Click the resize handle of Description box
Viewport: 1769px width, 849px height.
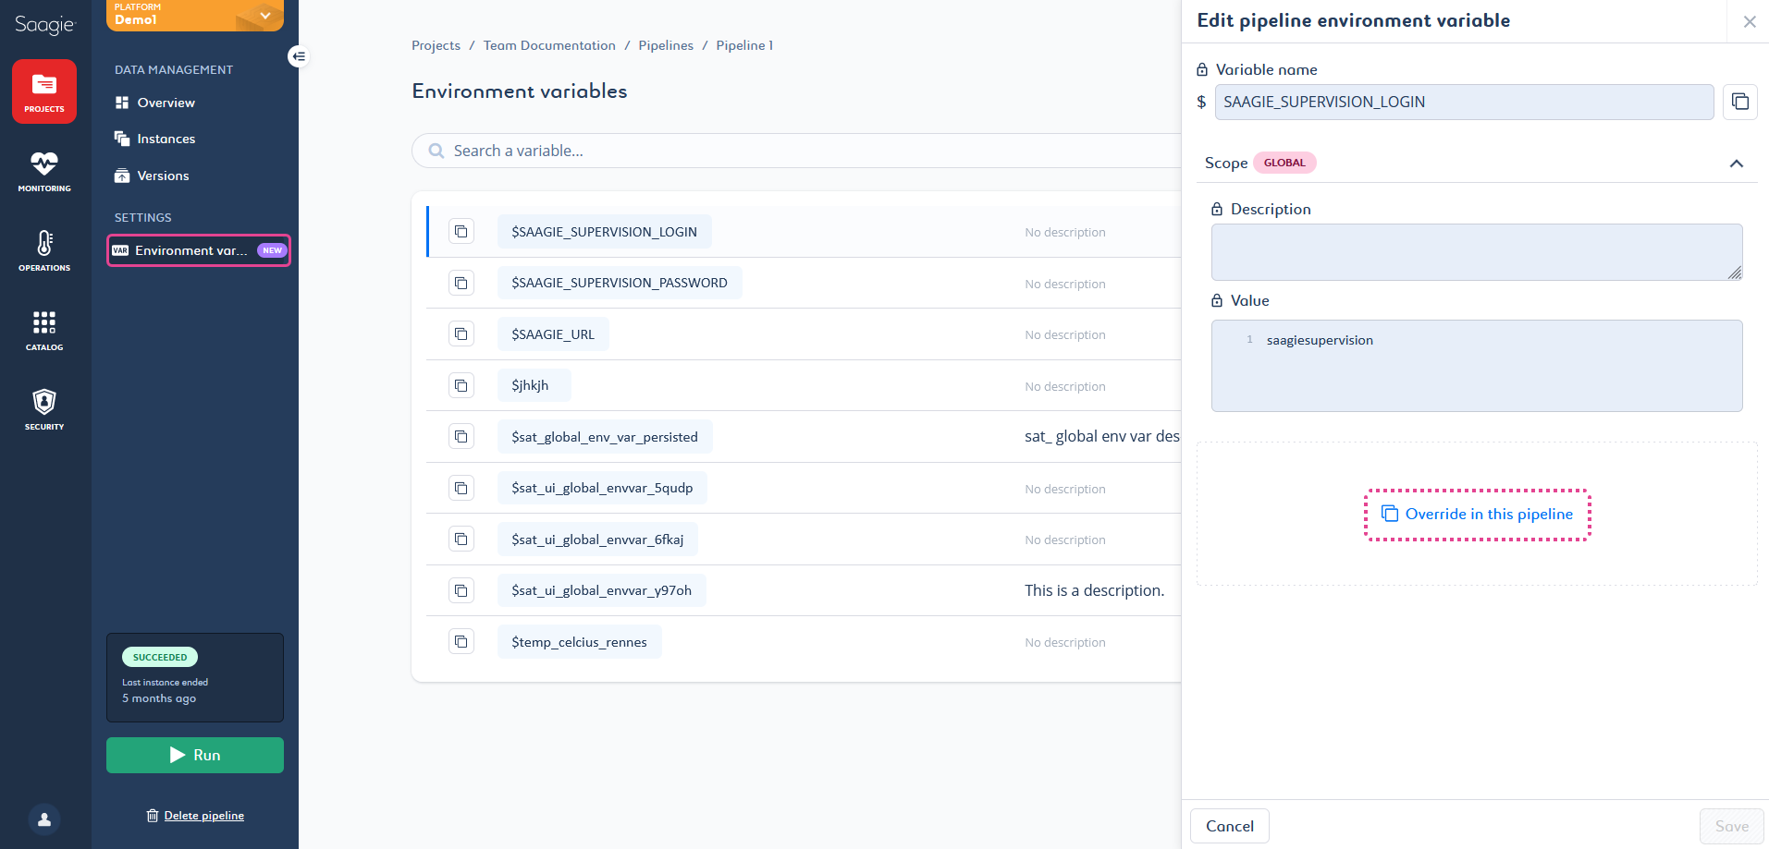[1735, 273]
